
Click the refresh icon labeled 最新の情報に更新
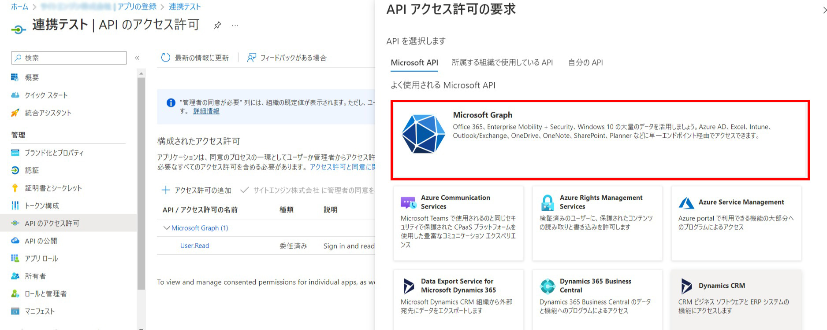(x=166, y=58)
